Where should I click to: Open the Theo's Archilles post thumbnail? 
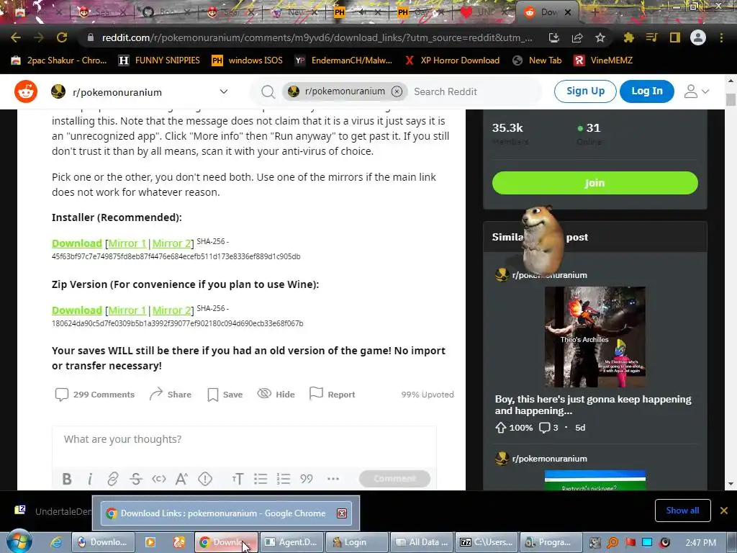click(x=594, y=337)
